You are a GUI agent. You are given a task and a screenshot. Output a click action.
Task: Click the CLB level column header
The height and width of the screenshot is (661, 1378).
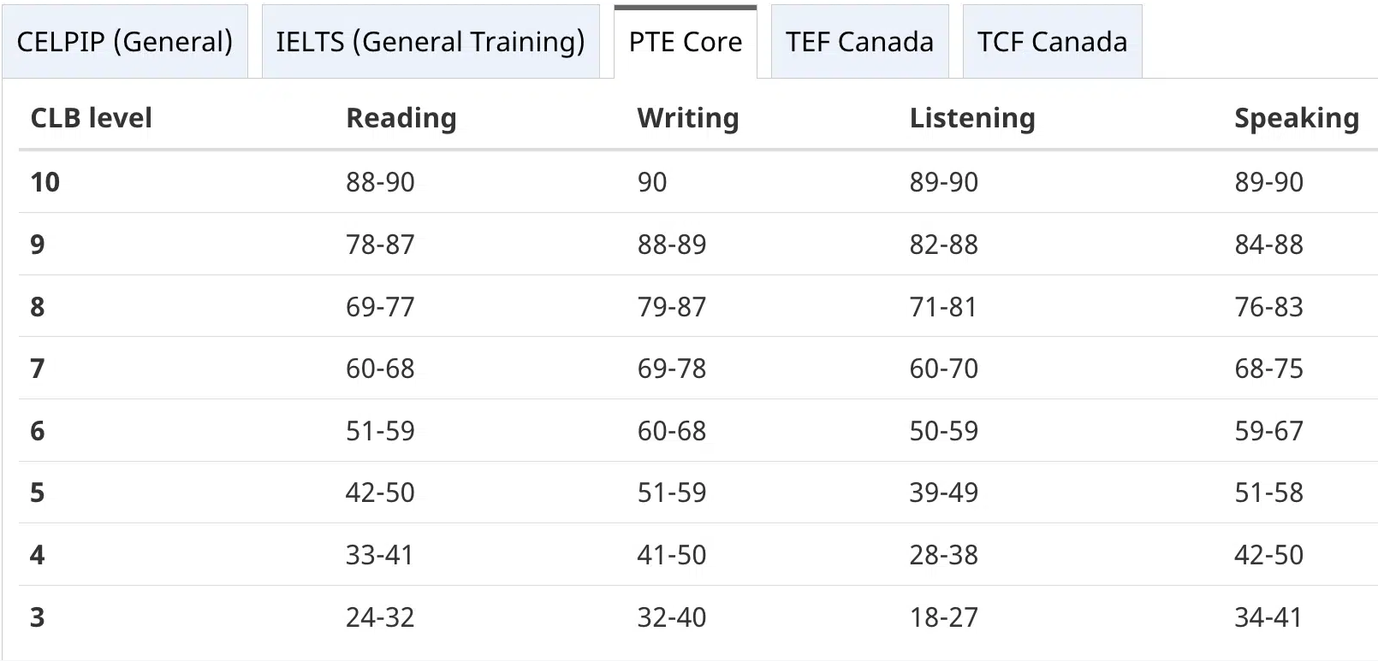pos(92,118)
